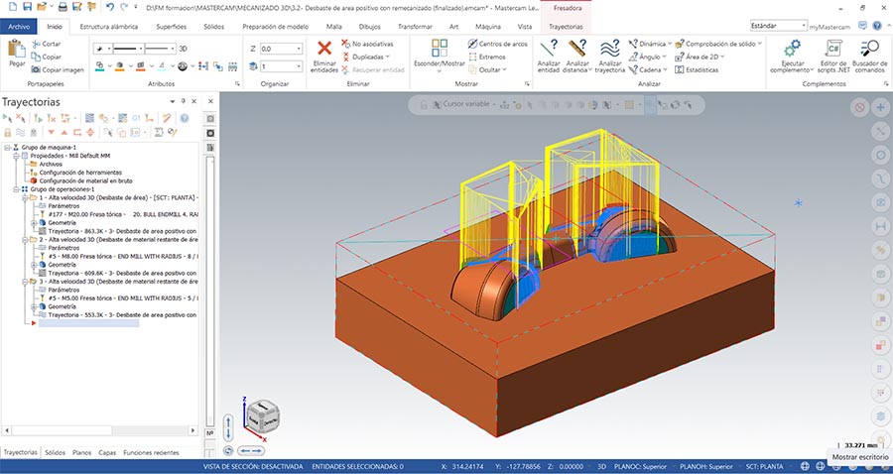Click Analizar trayectoria in the ribbon
893x474 pixels.
610,50
